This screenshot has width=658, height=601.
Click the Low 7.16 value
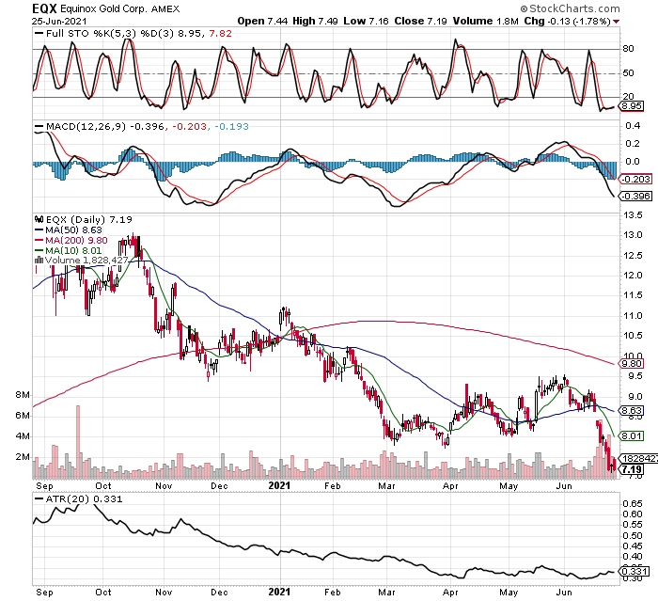(366, 21)
